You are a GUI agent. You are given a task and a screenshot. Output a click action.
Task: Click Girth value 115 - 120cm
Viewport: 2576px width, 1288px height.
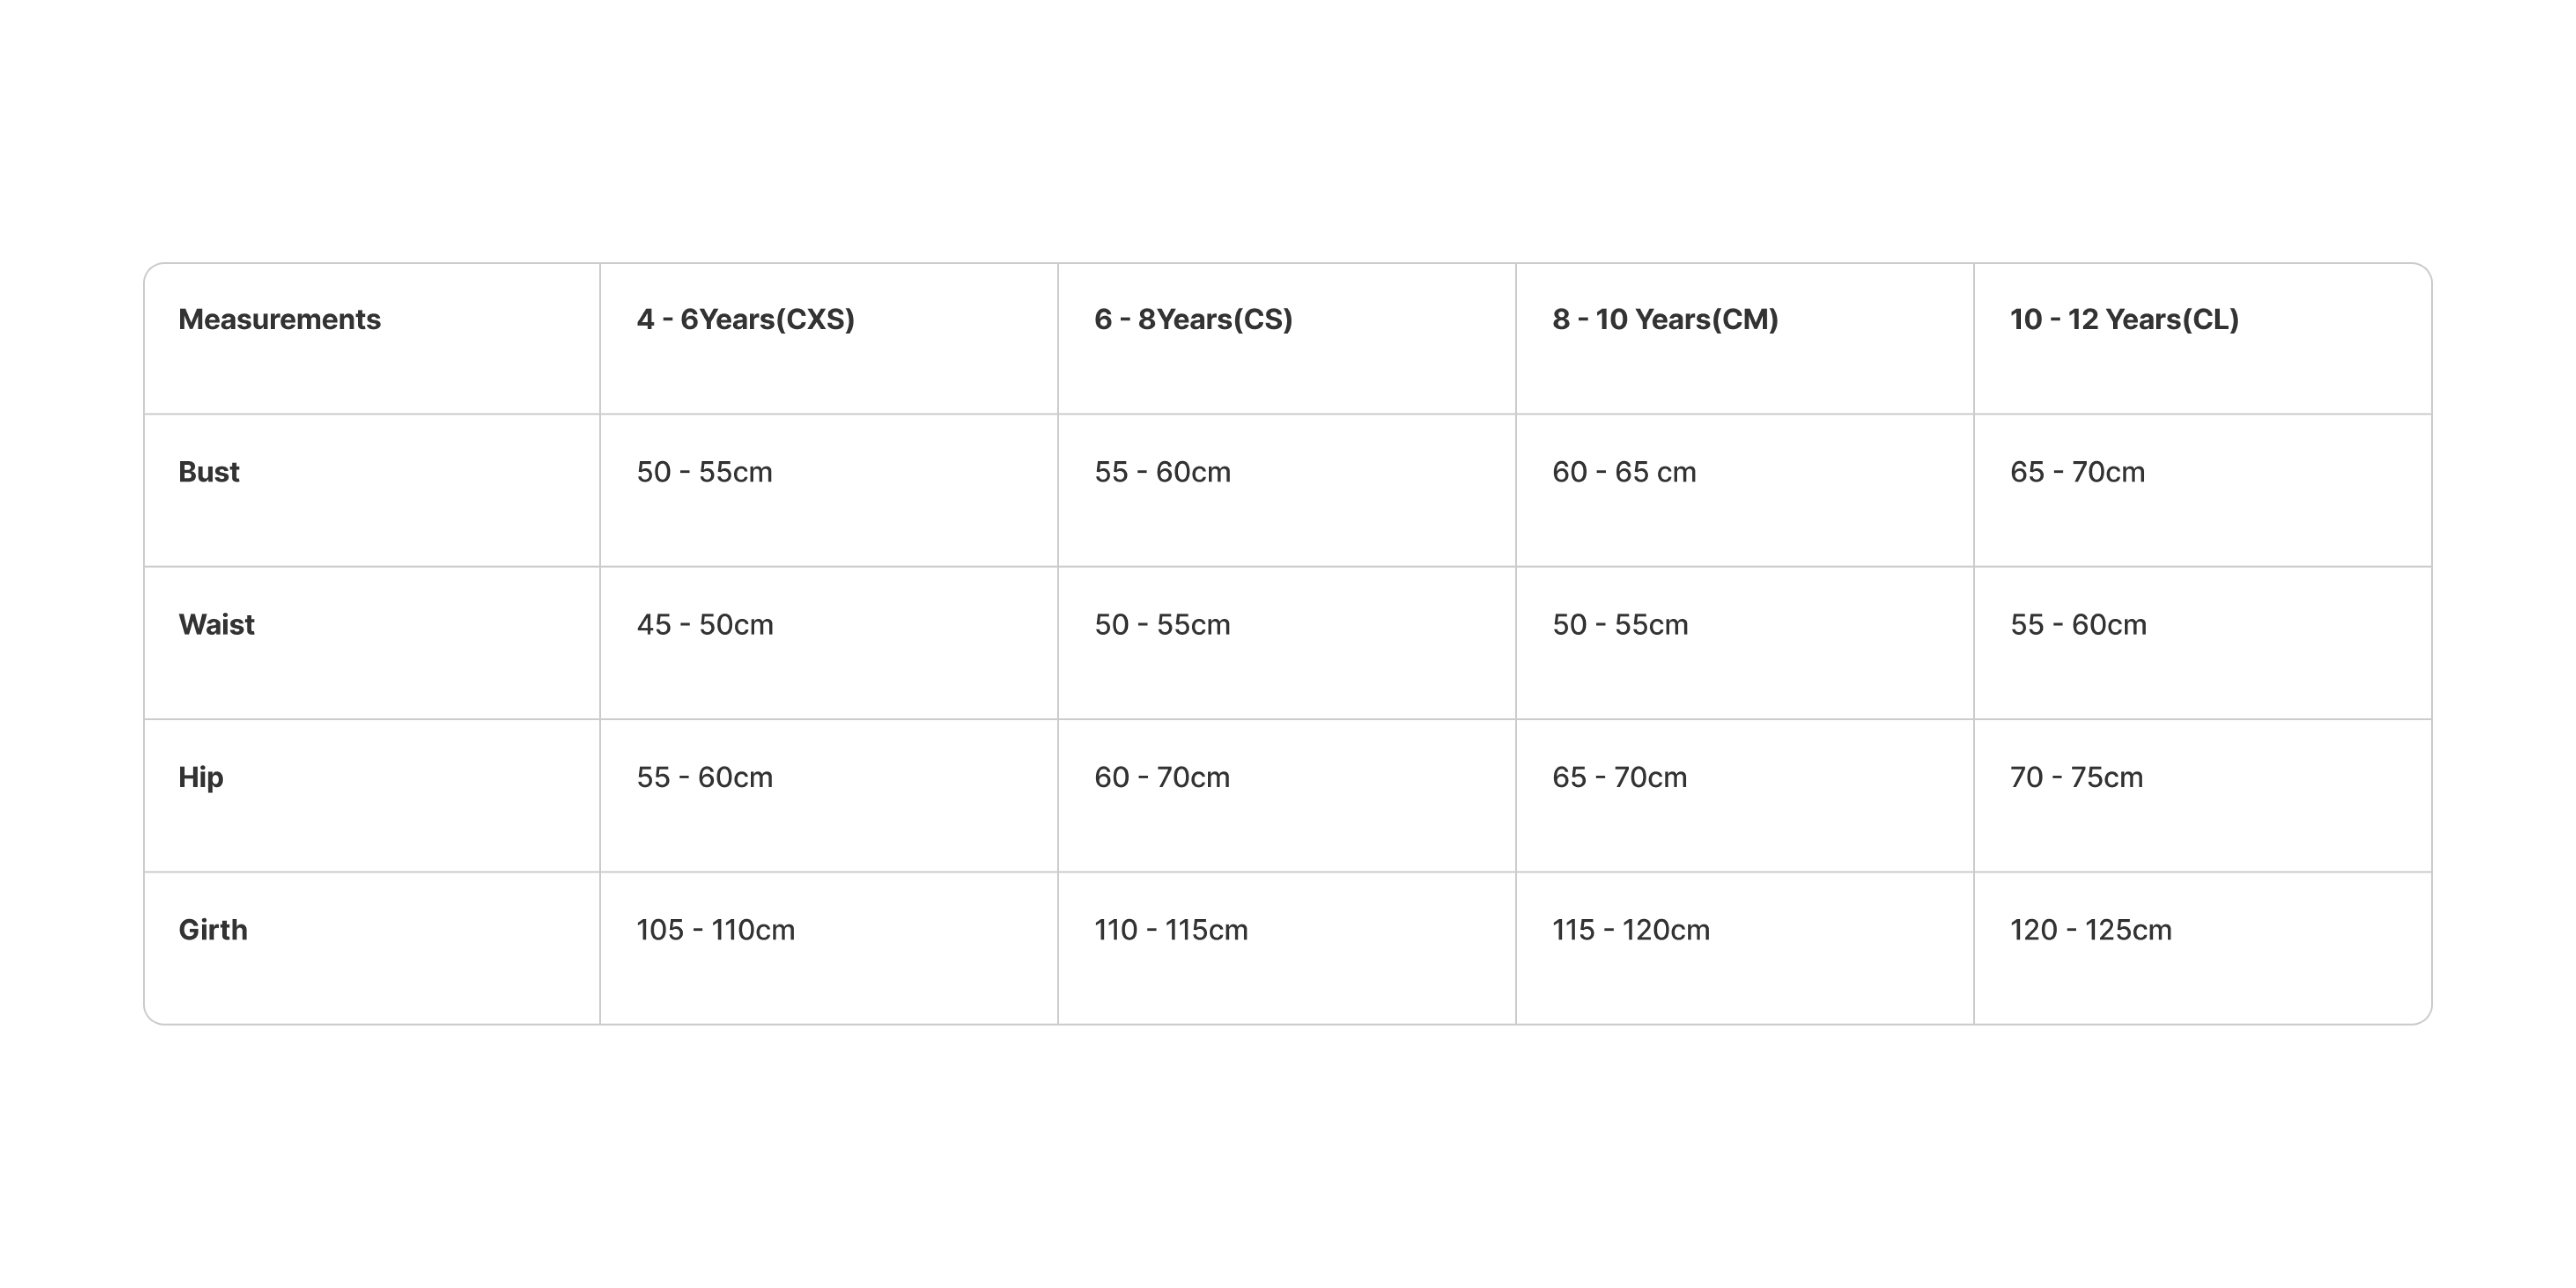1631,930
